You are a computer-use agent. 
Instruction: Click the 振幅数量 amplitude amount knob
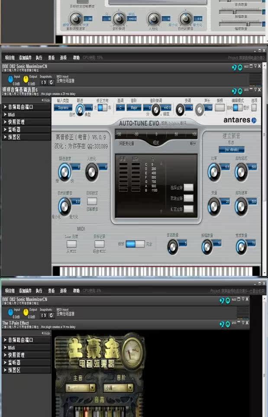pyautogui.click(x=207, y=247)
